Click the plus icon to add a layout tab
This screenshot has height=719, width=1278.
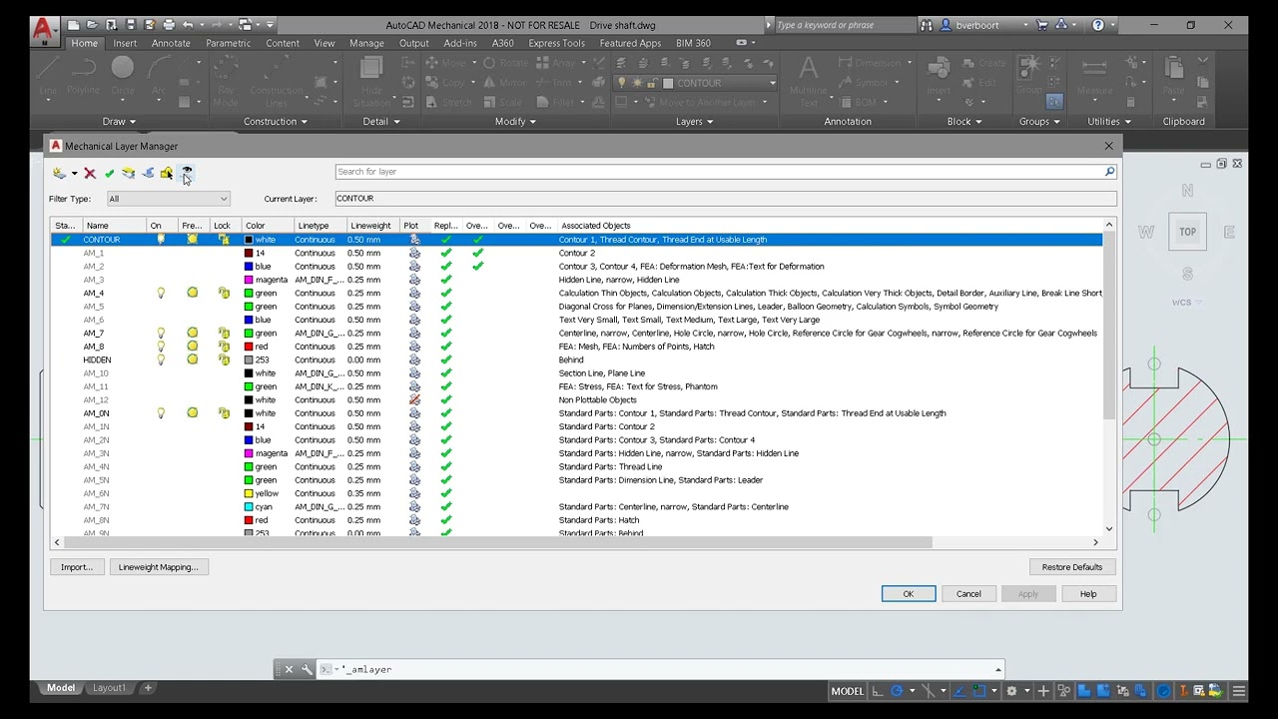coord(148,688)
